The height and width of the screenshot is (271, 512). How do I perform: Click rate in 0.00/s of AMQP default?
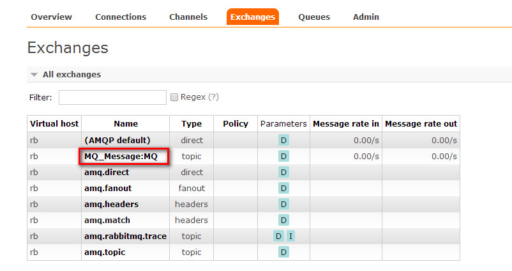click(x=366, y=141)
